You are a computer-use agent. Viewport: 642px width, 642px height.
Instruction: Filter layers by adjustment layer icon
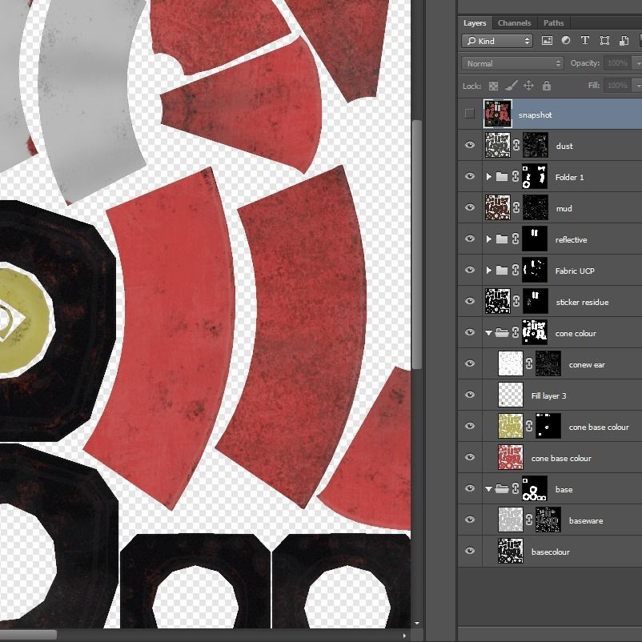566,41
